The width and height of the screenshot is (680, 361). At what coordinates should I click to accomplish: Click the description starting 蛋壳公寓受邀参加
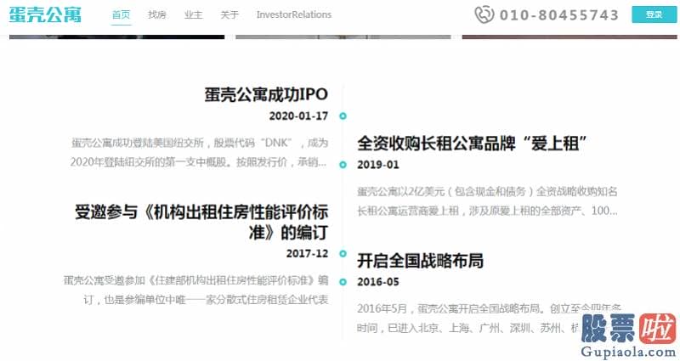pos(196,290)
